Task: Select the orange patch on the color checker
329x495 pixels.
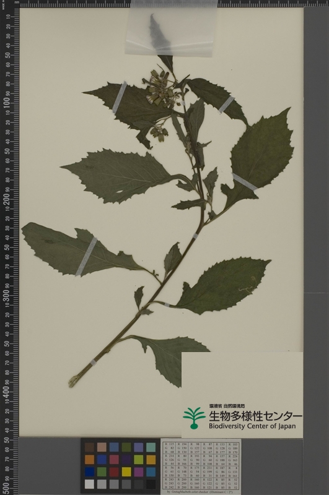Action: tap(89, 459)
